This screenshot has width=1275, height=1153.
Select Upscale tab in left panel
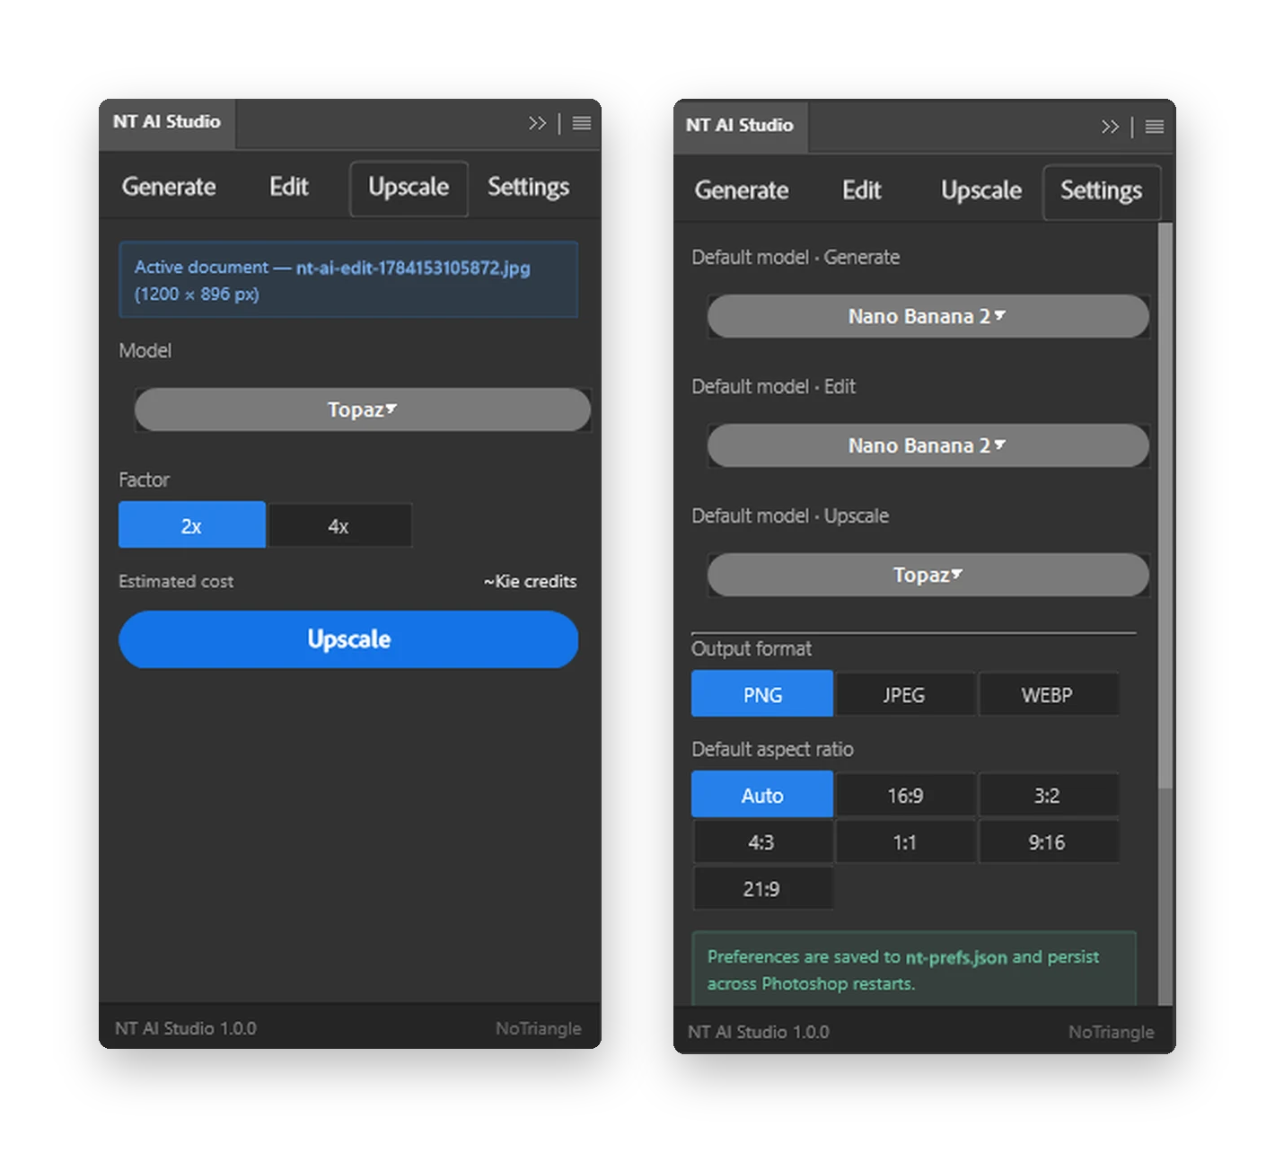(x=409, y=188)
